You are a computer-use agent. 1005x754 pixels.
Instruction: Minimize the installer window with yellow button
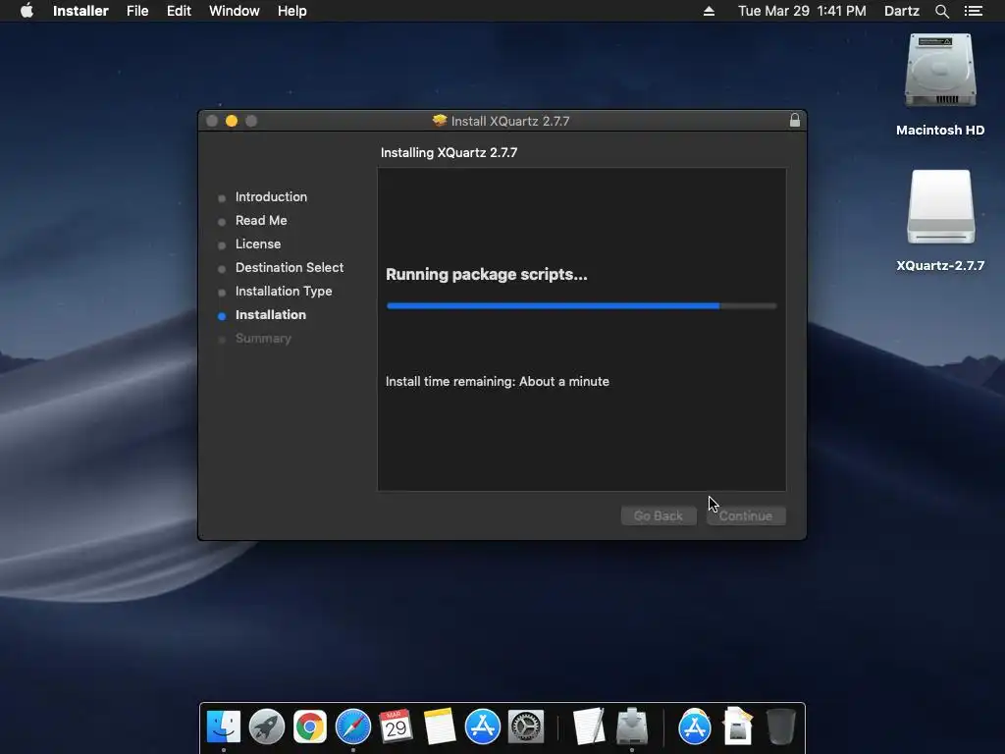[x=232, y=121]
